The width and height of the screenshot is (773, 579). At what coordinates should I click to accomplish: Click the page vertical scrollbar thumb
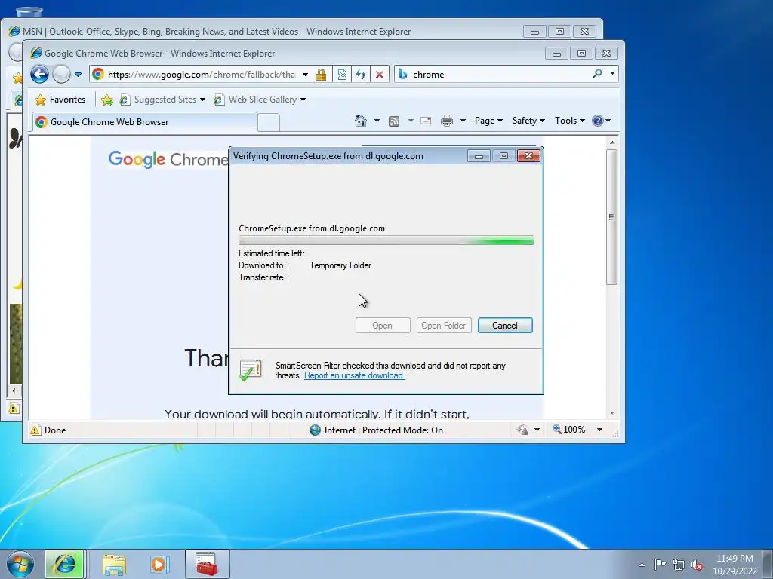(611, 216)
